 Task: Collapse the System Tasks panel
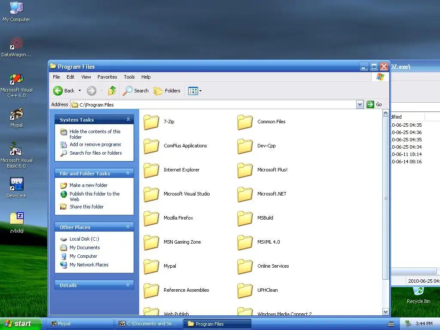click(128, 119)
